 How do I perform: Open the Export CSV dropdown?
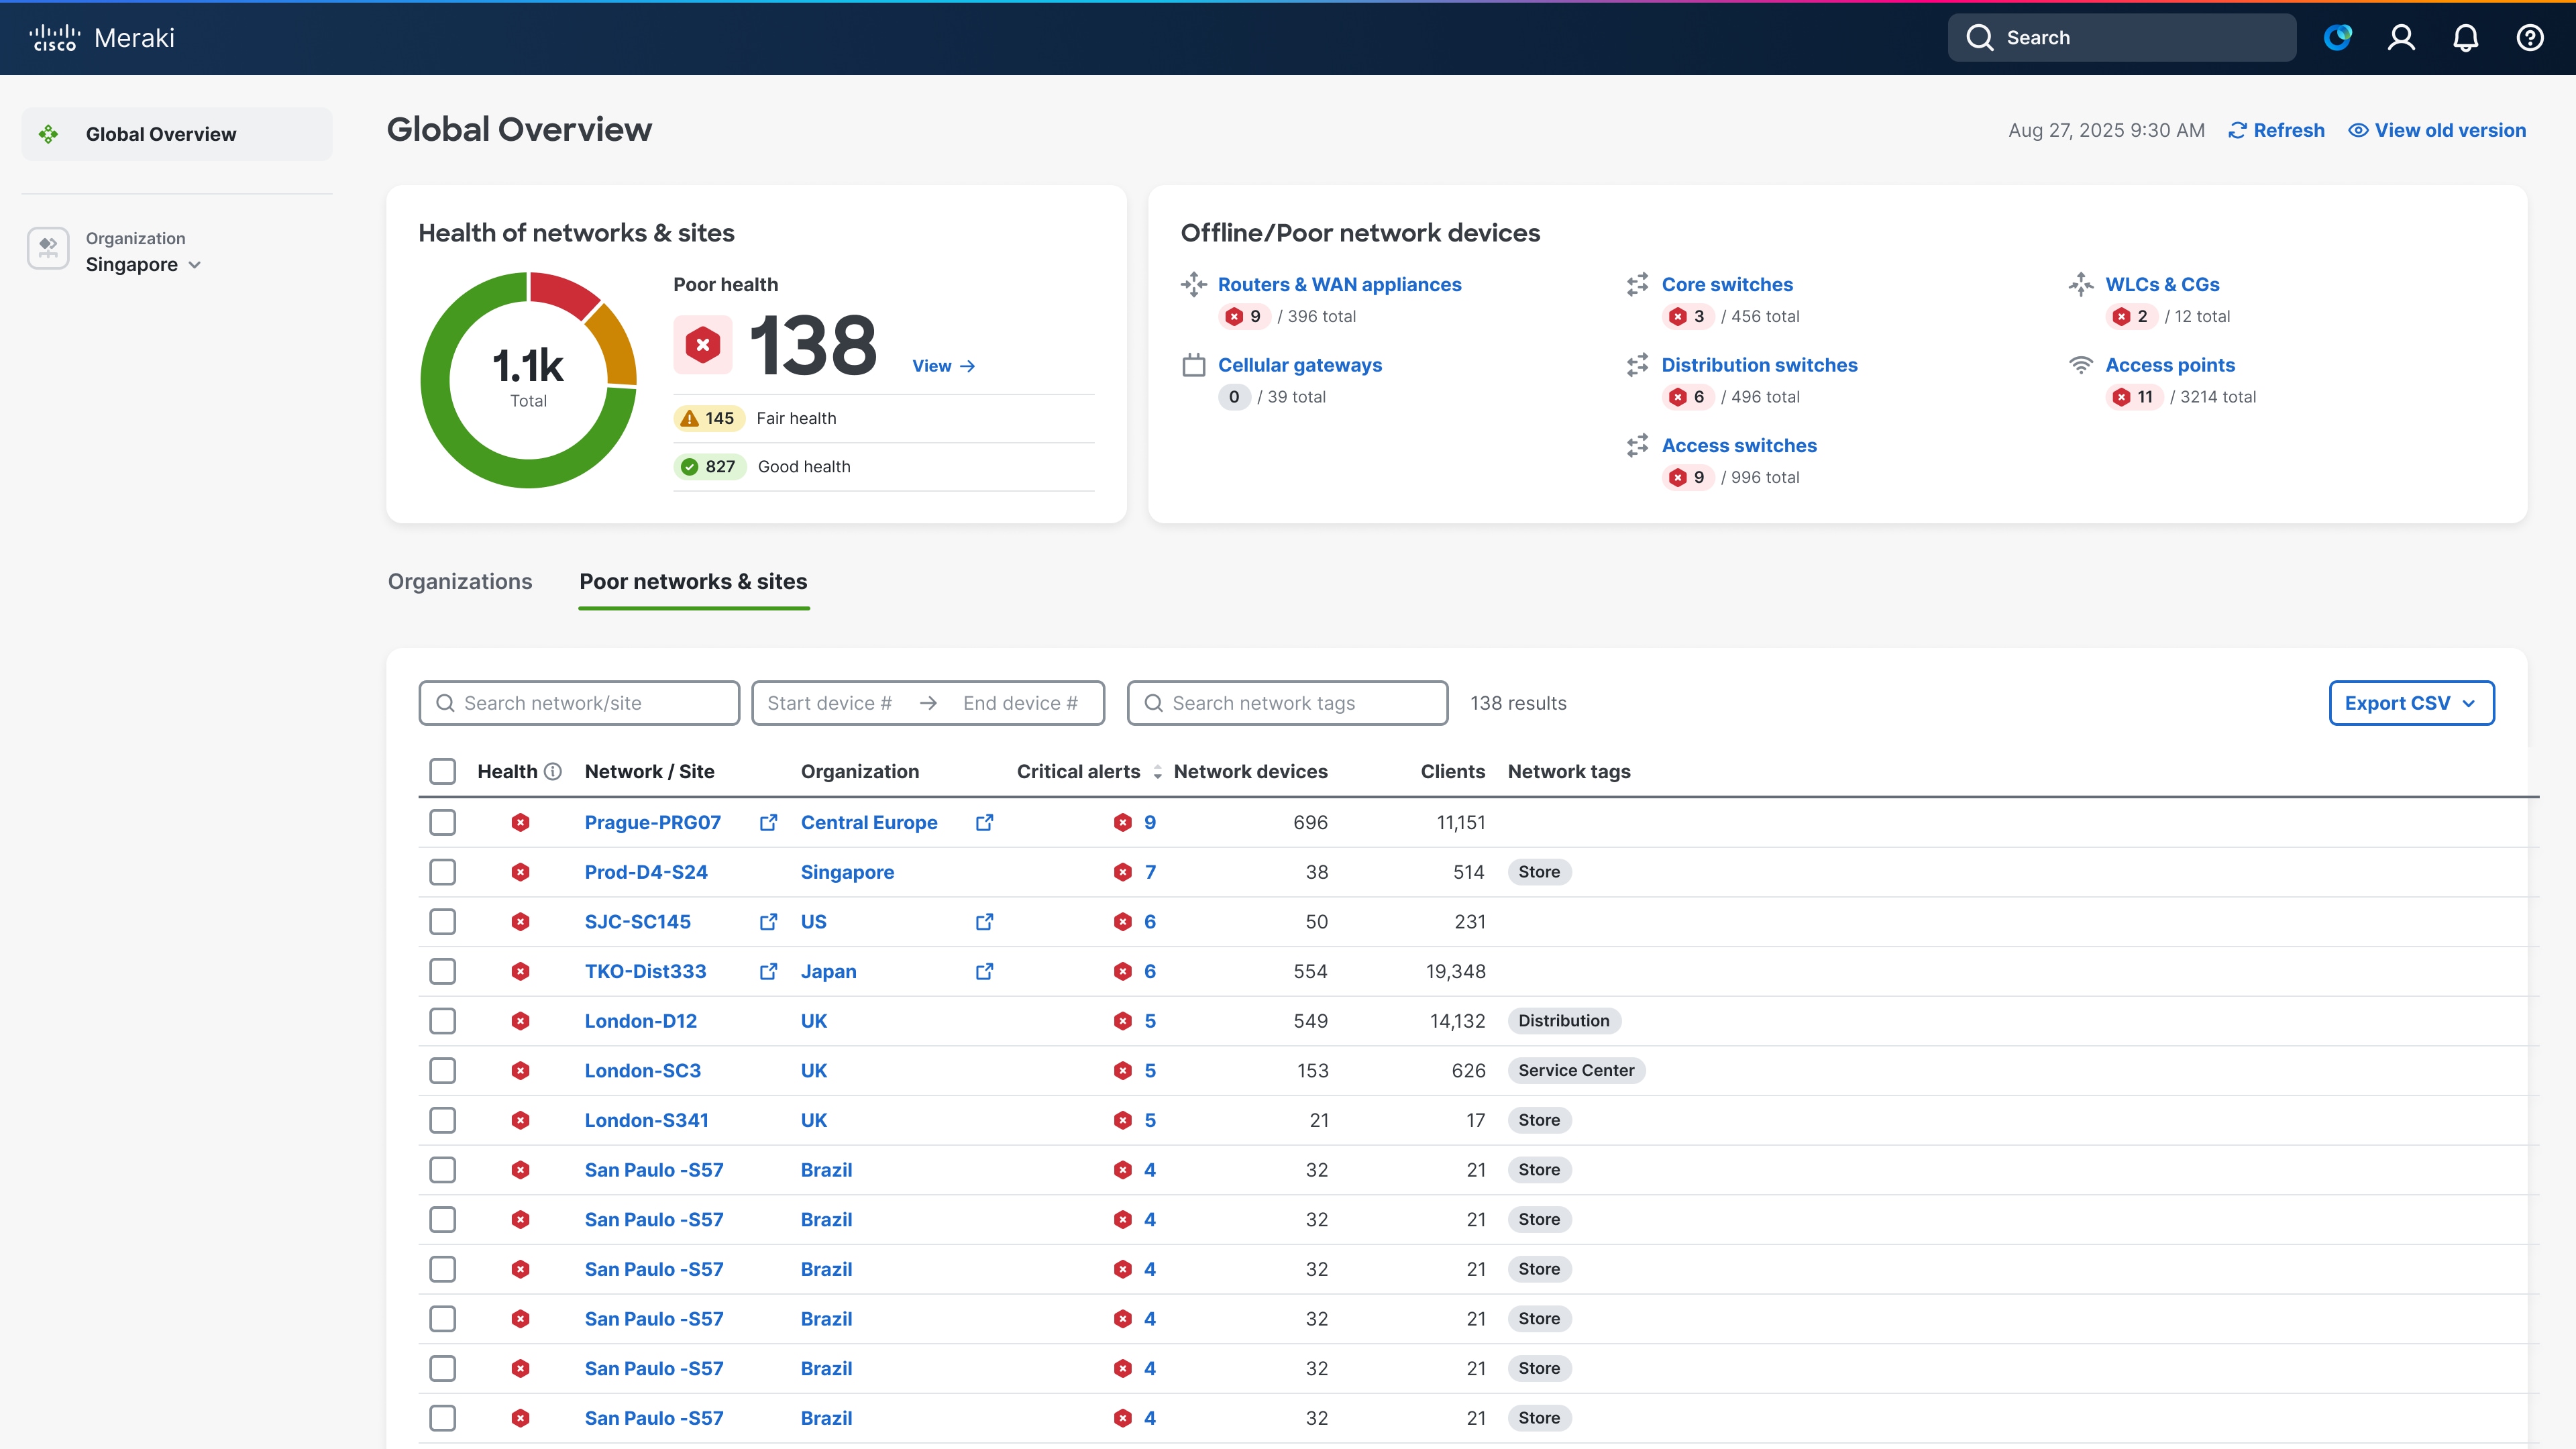(x=2411, y=703)
